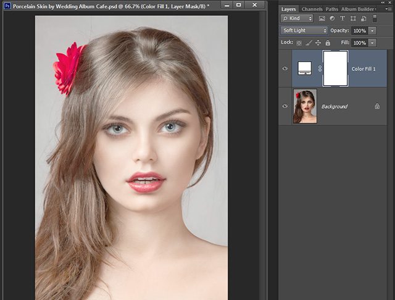The height and width of the screenshot is (300, 395).
Task: Click the lock image pixels brush icon
Action: tap(309, 43)
